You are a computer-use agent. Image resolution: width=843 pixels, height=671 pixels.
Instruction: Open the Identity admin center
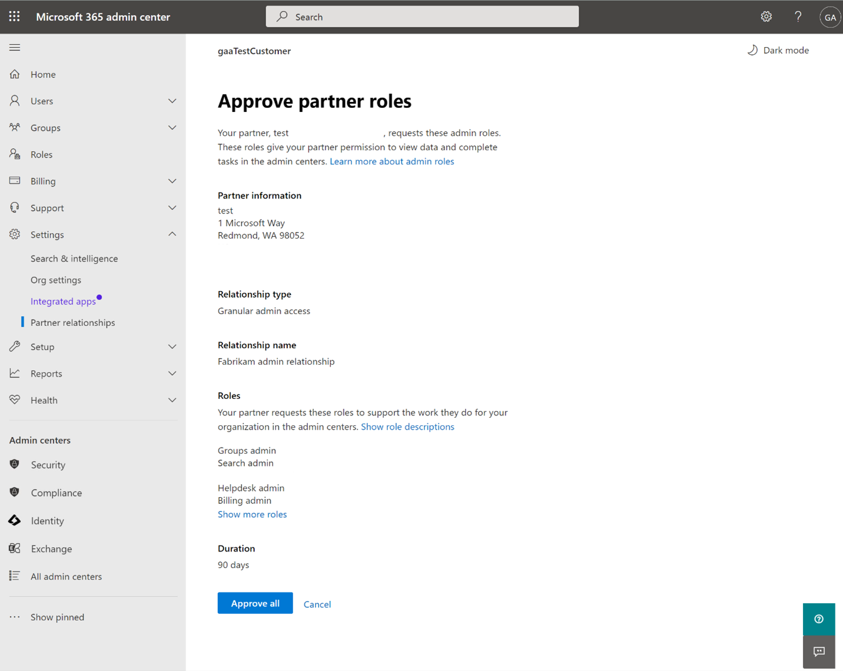pos(47,521)
